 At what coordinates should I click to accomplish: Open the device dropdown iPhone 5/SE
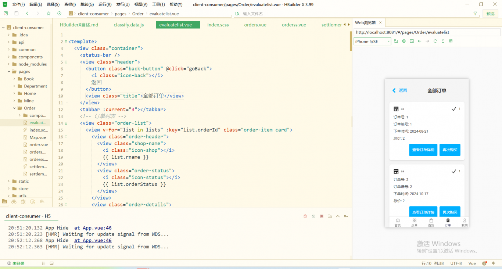tap(372, 41)
